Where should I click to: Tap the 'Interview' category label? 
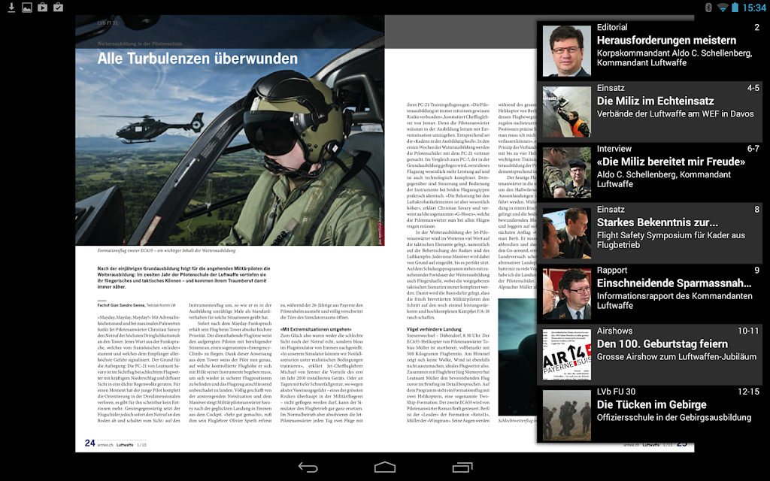pos(614,149)
